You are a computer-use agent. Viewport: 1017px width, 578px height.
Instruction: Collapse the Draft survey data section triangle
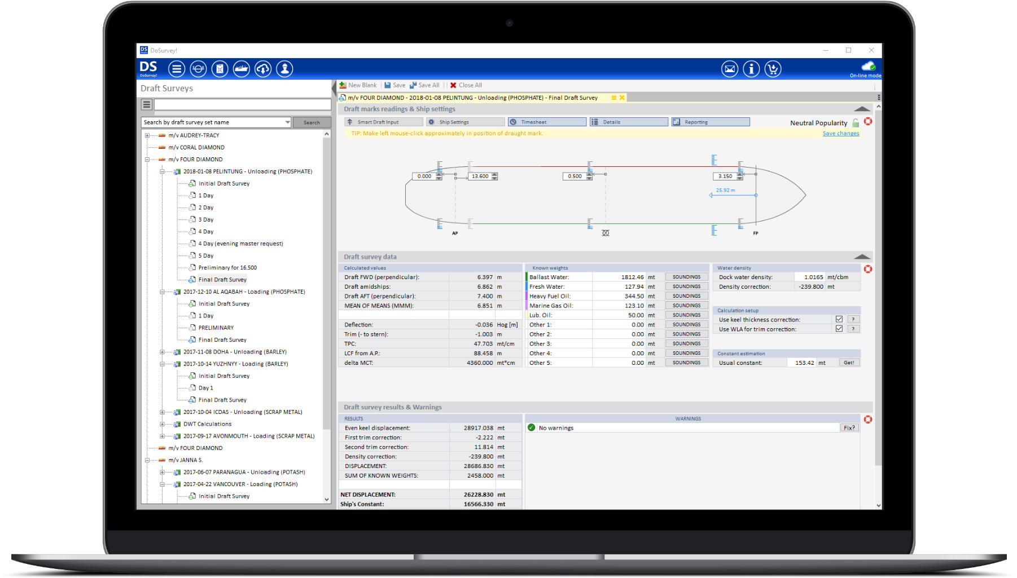[862, 257]
